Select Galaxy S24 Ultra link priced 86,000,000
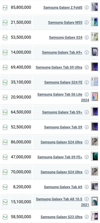Screen dimensions: 100x223 click(61, 142)
